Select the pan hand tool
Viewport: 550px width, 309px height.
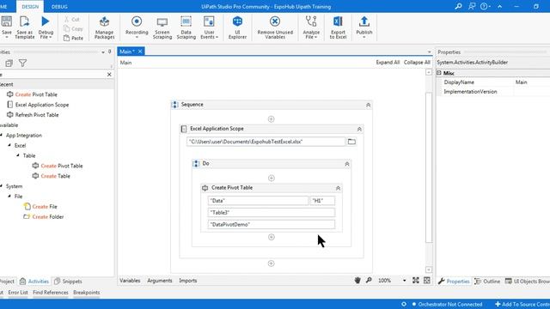[x=357, y=281]
